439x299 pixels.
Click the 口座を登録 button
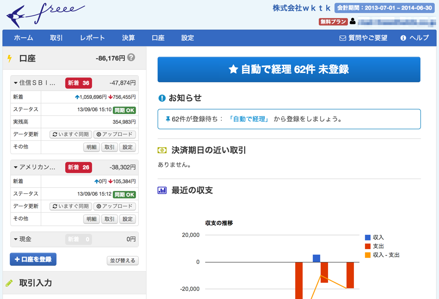coord(33,259)
